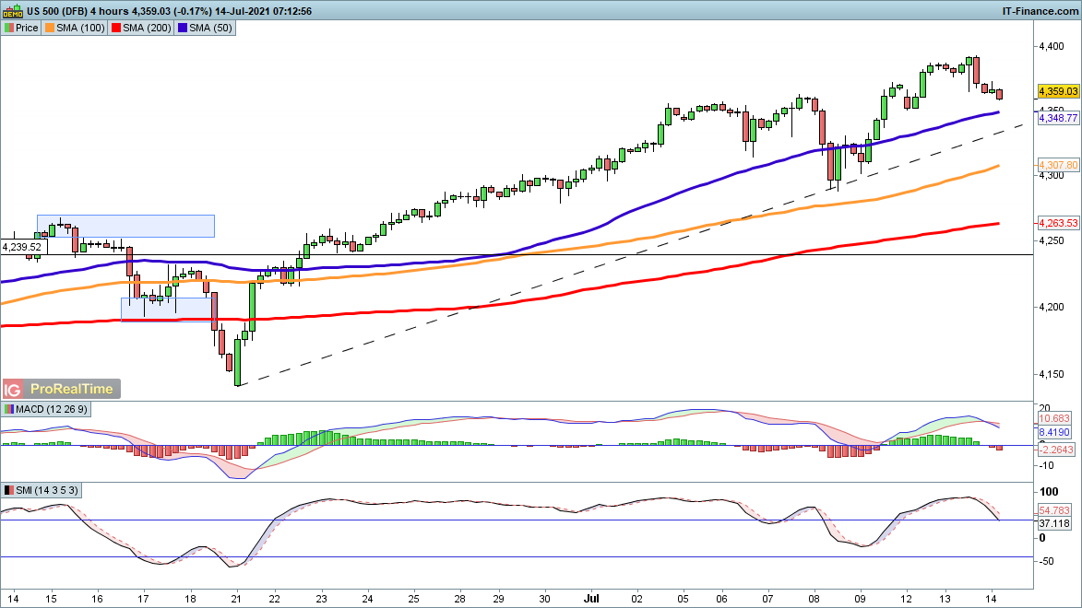This screenshot has height=608, width=1082.
Task: Click the 4,239.52 horizontal line label
Action: click(x=22, y=248)
